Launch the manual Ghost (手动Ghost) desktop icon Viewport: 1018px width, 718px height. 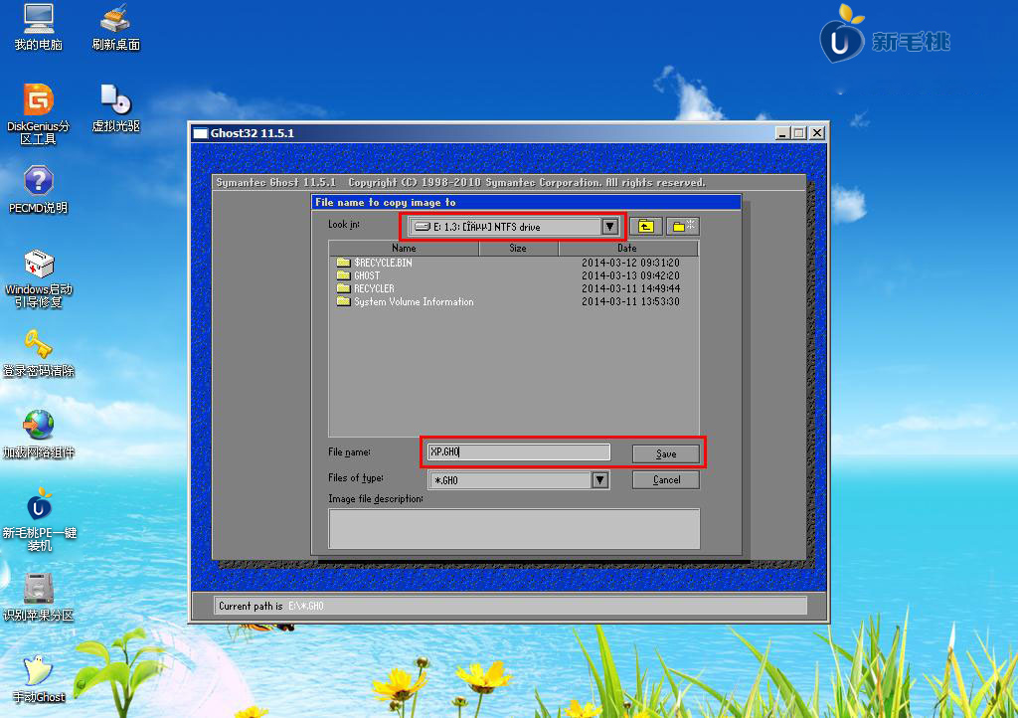39,679
